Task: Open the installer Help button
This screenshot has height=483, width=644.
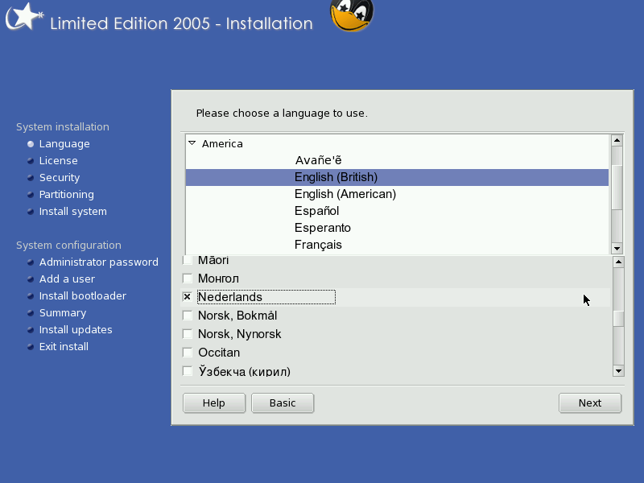Action: pos(214,403)
